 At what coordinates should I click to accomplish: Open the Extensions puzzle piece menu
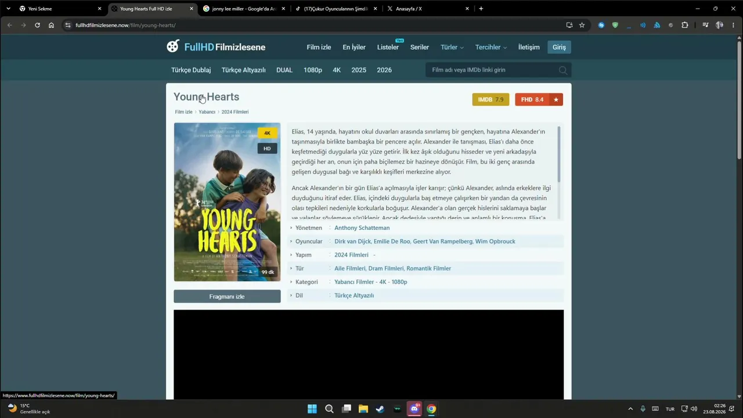coord(685,25)
